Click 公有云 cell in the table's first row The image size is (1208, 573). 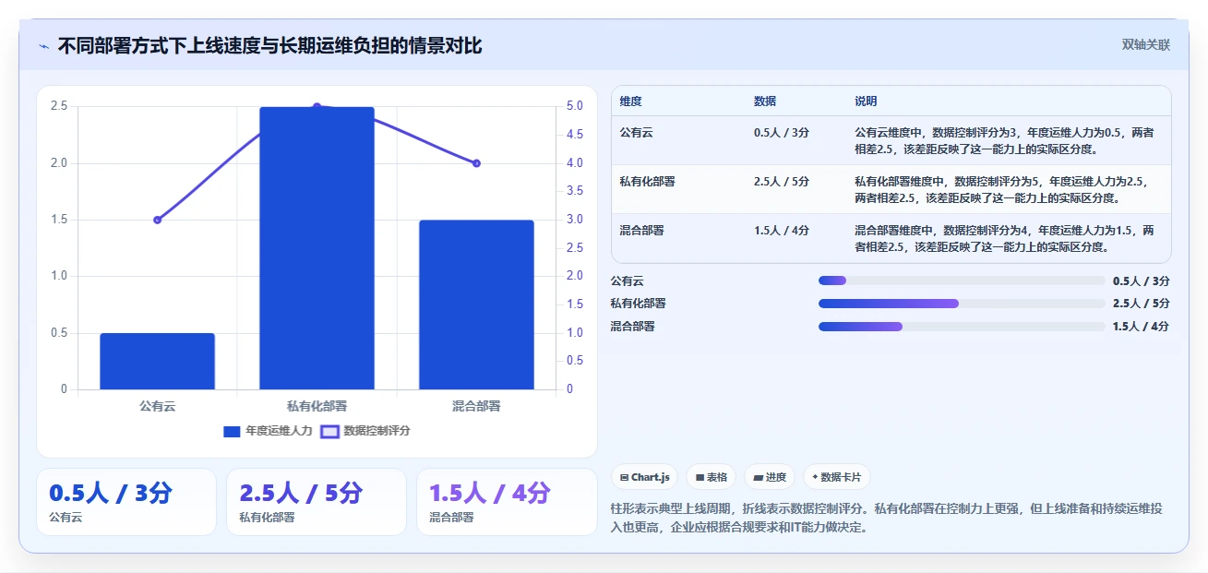637,133
